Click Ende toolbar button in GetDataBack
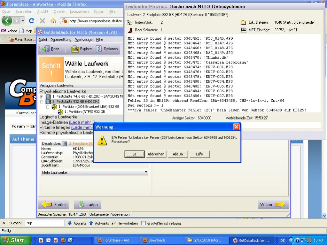The height and width of the screenshot is (245, 327). (51, 49)
